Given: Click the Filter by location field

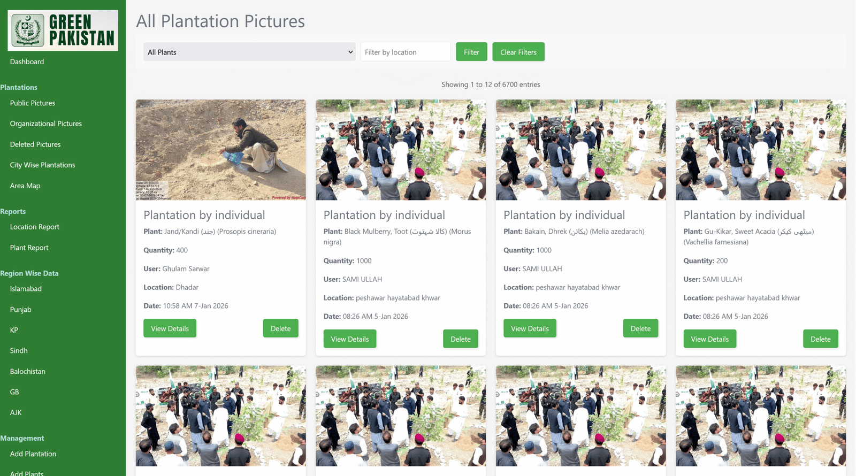Looking at the screenshot, I should click(406, 52).
